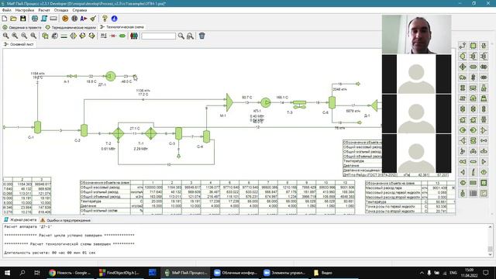Image resolution: width=496 pixels, height=279 pixels.
Task: Open the Расчет menu
Action: [44, 10]
